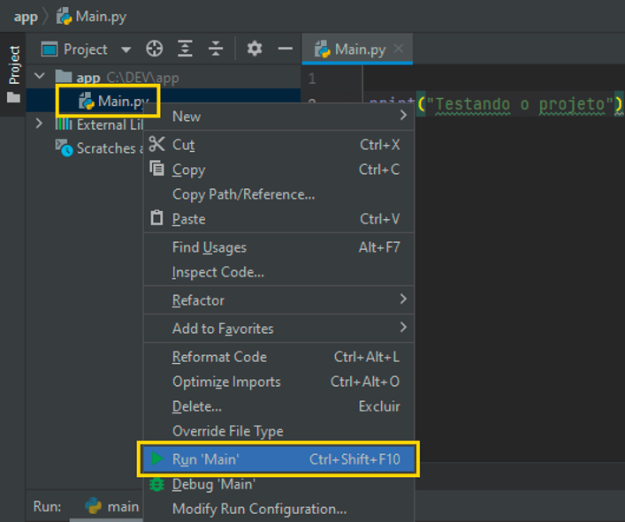Viewport: 625px width, 522px height.
Task: Open the Refactor submenu
Action: coord(278,299)
